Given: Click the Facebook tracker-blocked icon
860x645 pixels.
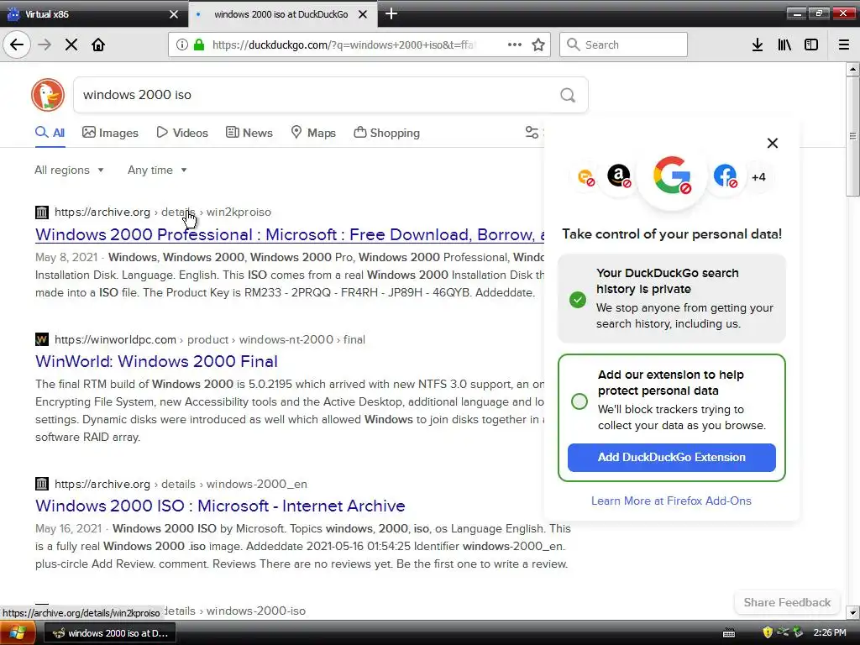Looking at the screenshot, I should click(x=725, y=176).
